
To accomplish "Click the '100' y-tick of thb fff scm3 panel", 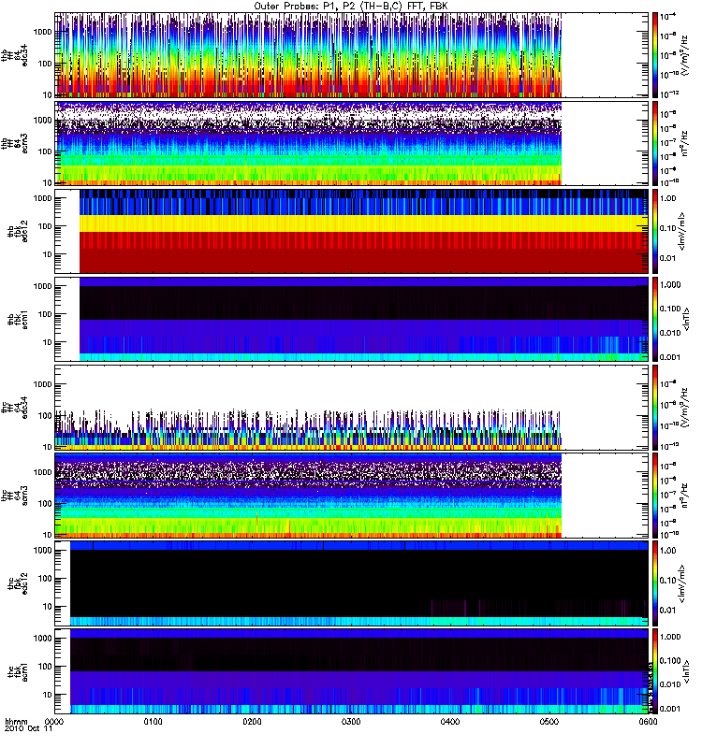I will tap(45, 151).
